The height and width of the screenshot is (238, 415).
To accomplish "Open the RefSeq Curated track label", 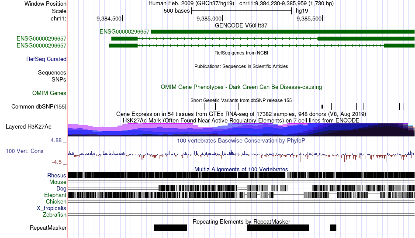I will [x=46, y=59].
